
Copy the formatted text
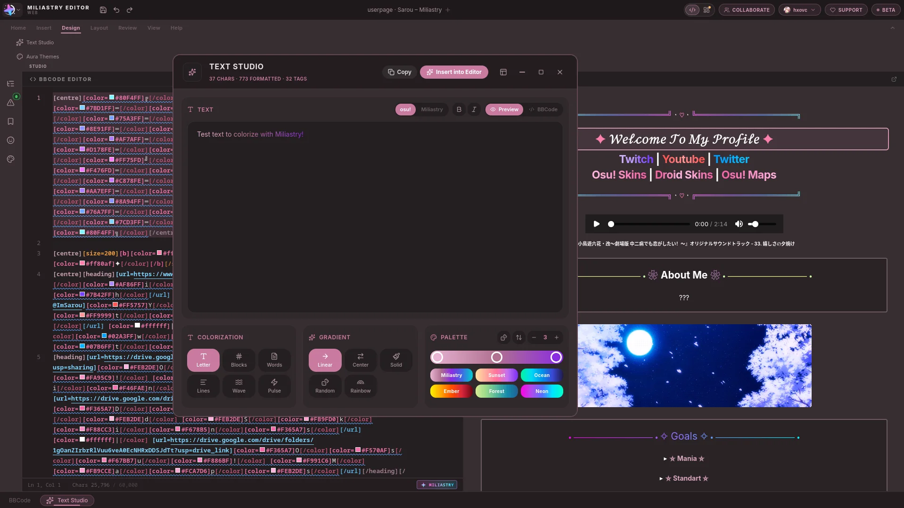(x=400, y=72)
